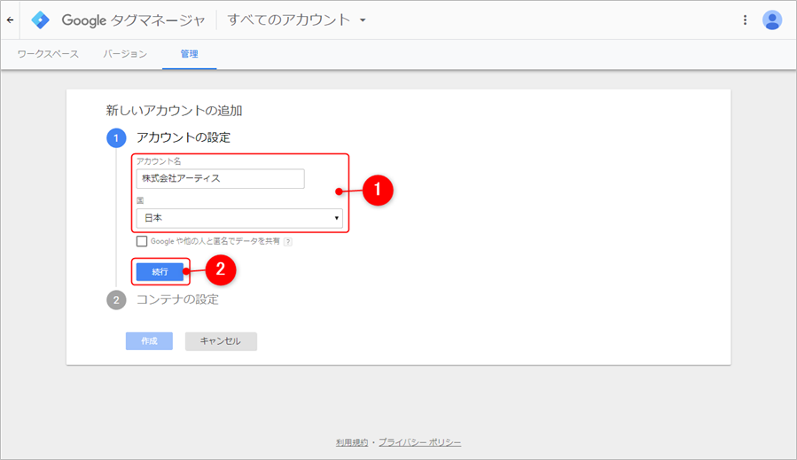Enable anonymous data sharing with Google checkbox
This screenshot has width=797, height=460.
coord(142,241)
